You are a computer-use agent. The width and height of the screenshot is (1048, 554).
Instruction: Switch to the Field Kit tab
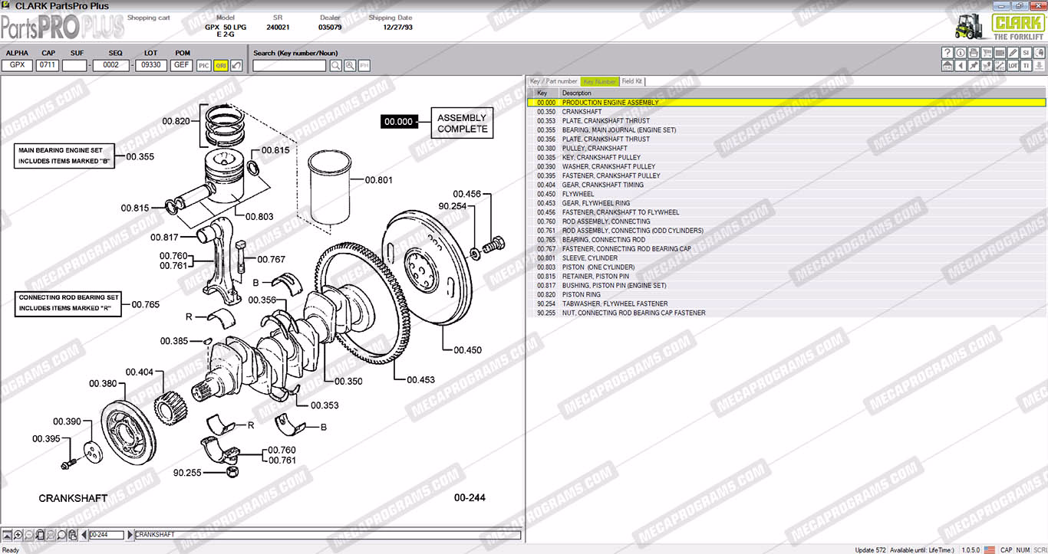coord(633,81)
